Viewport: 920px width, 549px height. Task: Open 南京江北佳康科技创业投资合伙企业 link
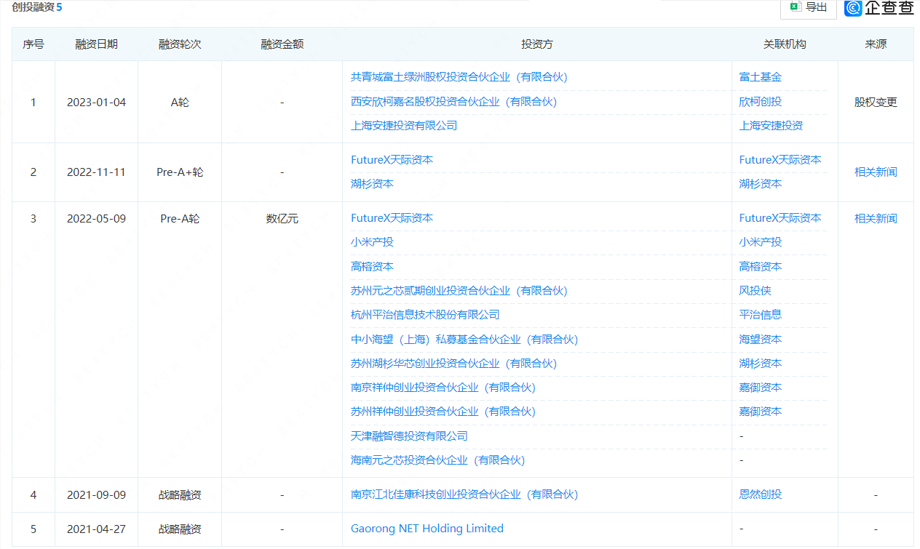click(464, 494)
